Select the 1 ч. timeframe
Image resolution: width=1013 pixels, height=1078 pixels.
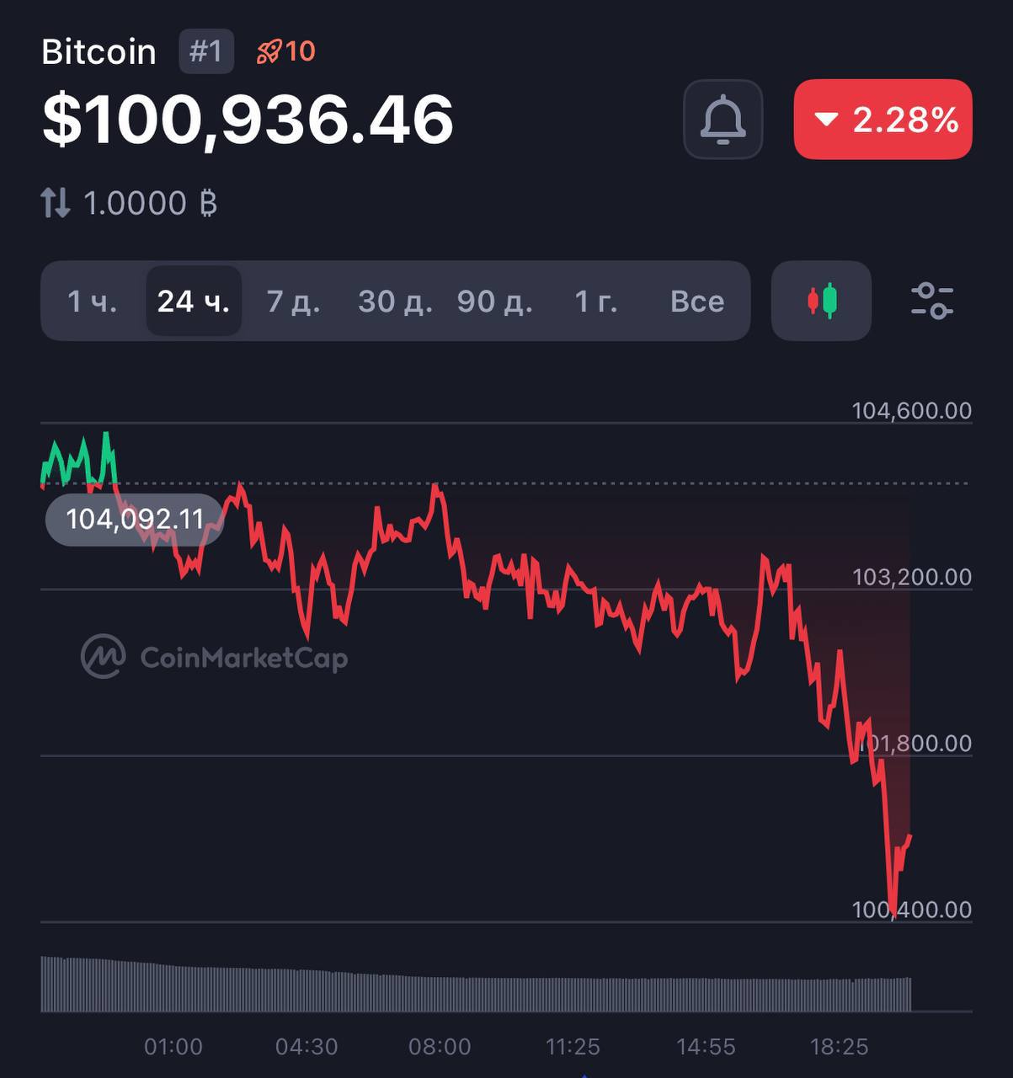(x=92, y=301)
